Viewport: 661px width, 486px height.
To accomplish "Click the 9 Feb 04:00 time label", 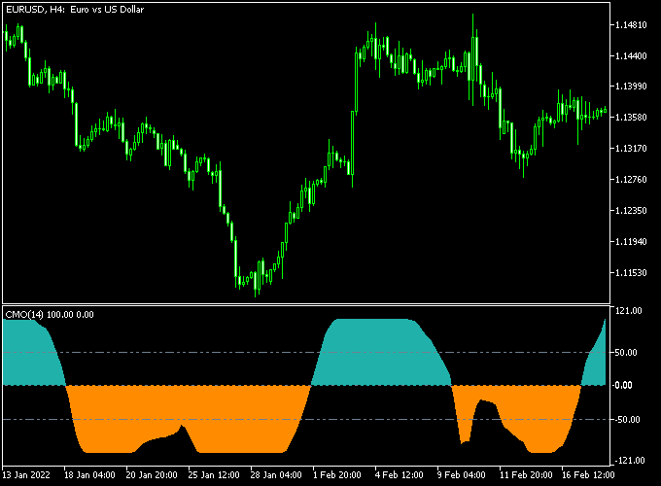I will [x=461, y=475].
